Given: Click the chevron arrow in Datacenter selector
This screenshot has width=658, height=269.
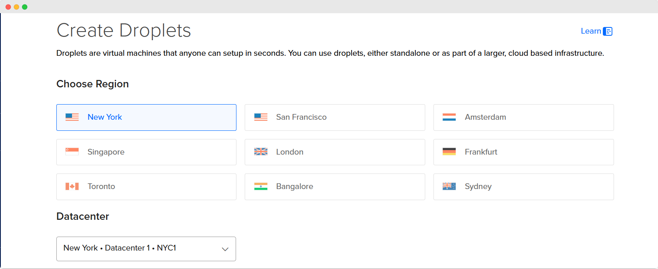Looking at the screenshot, I should 225,249.
